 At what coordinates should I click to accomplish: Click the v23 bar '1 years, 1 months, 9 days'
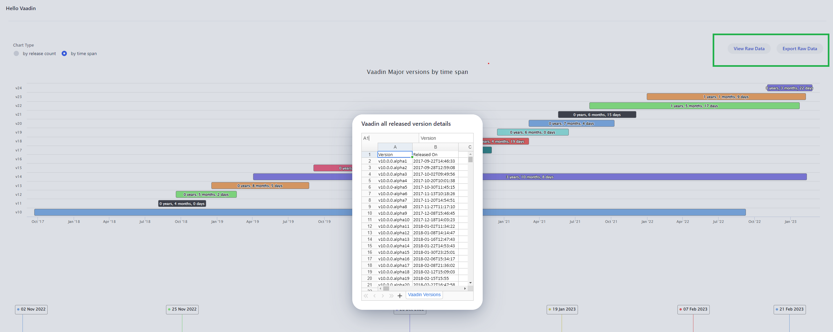pos(726,97)
